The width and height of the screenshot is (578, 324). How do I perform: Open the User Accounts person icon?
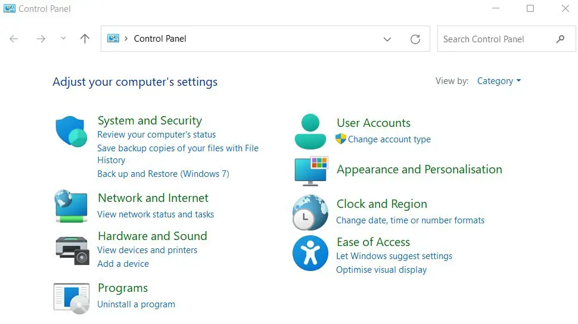click(x=310, y=132)
